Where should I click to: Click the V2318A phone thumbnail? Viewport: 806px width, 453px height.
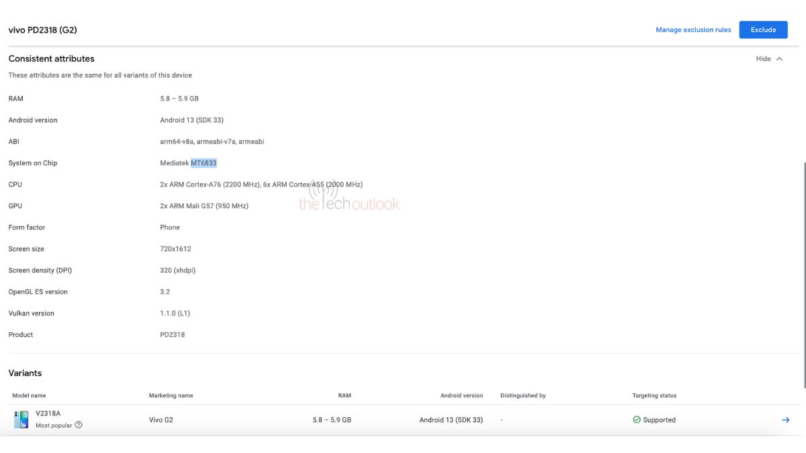pos(21,419)
